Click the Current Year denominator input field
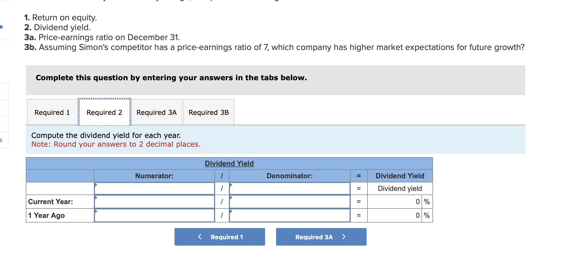Screen dimensions: 579x275 coord(289,202)
